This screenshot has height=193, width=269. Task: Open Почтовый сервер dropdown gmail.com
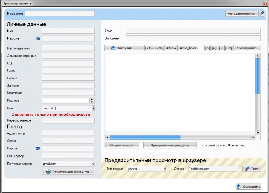click(68, 164)
